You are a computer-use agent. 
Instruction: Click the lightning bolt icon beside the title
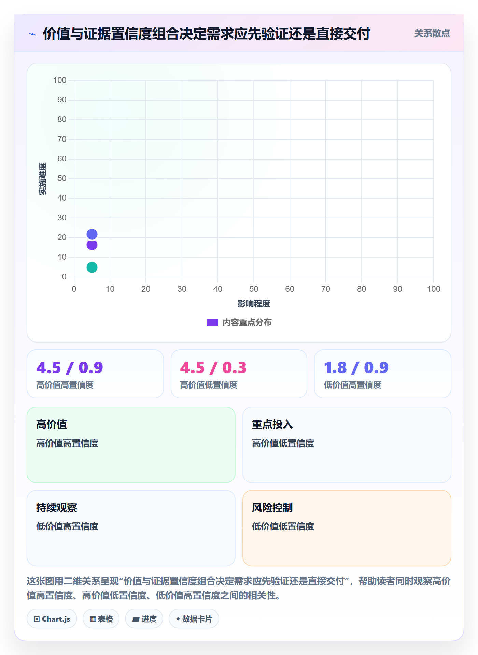pos(32,34)
